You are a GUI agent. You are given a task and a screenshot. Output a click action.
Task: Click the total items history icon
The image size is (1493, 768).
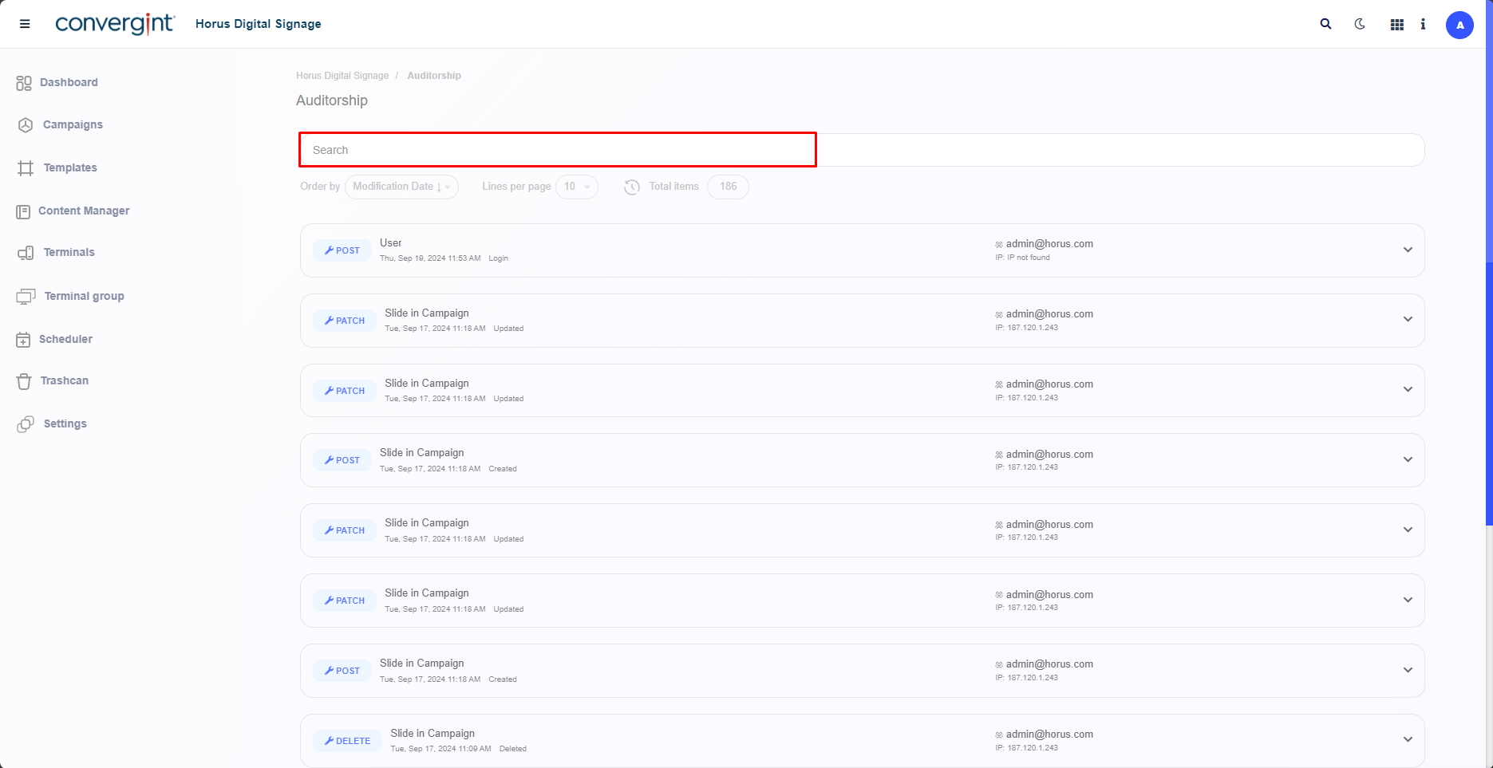click(x=631, y=187)
